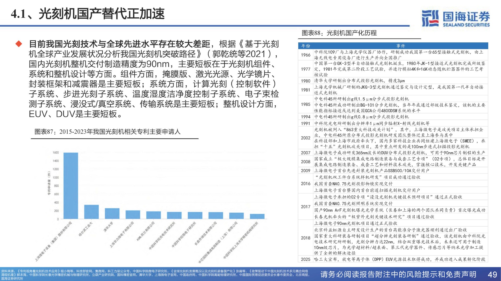Image resolution: width=501 pixels, height=281 pixels.
Task: Click the 国海证券 company name text
Action: click(466, 16)
